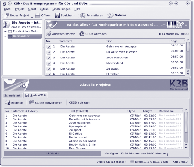Toggle checkbox for track 3 2000 Maedchen
The height and width of the screenshot is (167, 194).
click(49, 58)
